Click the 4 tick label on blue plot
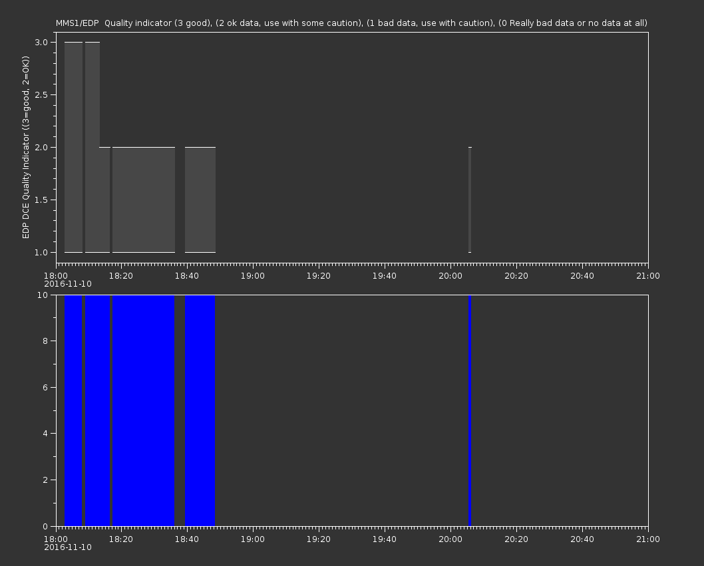The height and width of the screenshot is (566, 704). pos(45,434)
